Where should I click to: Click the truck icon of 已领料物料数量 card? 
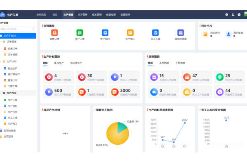pos(154,92)
